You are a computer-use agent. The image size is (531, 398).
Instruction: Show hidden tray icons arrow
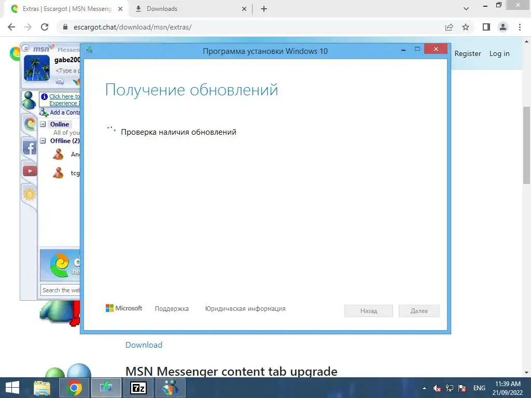[424, 388]
